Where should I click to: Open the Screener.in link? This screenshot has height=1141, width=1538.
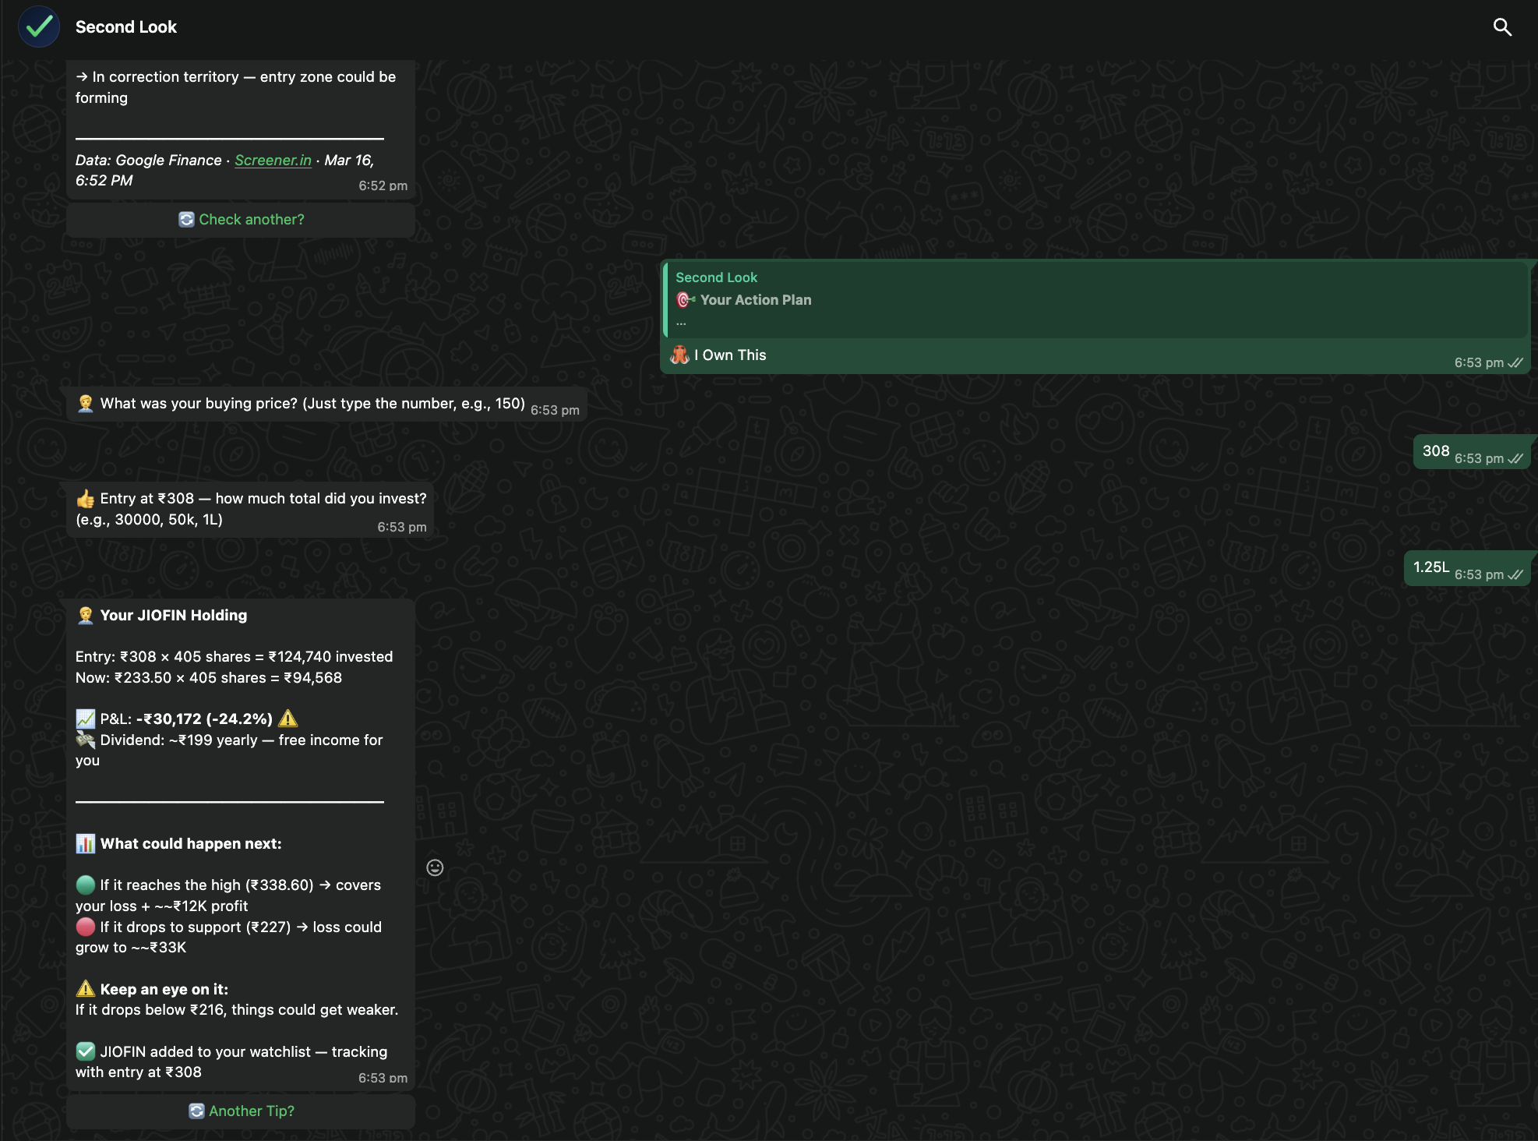click(x=273, y=160)
